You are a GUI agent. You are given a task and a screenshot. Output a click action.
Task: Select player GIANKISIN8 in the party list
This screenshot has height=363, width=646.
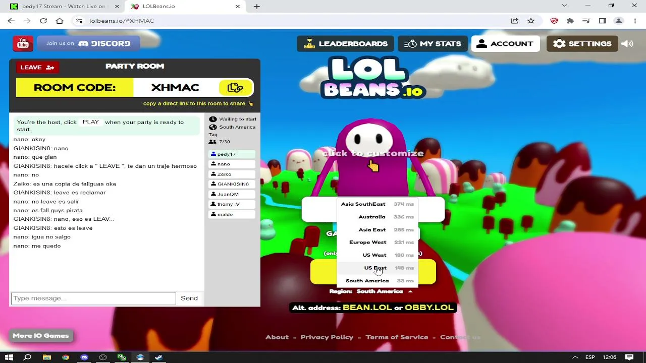pos(232,184)
